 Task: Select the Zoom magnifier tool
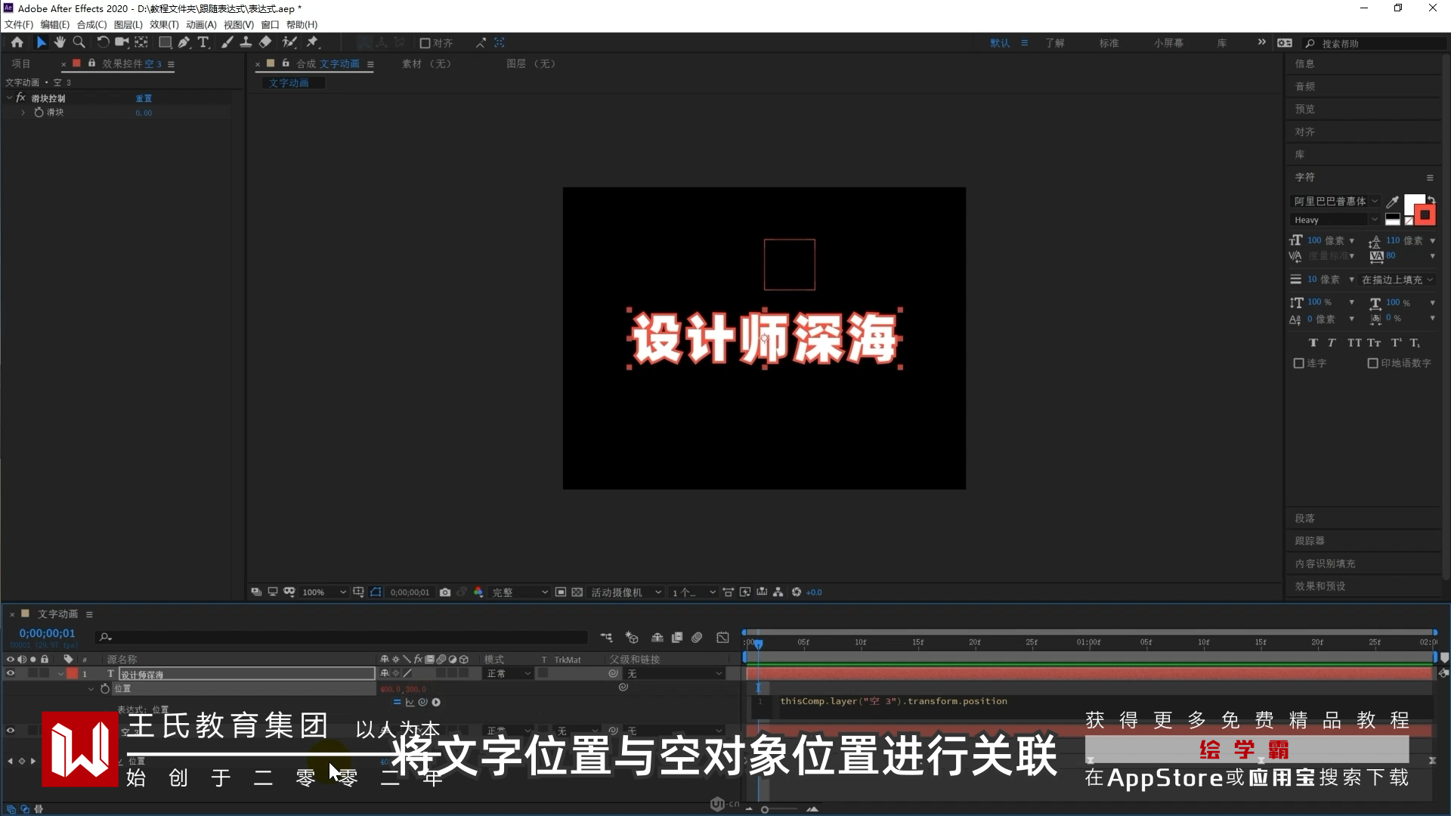pyautogui.click(x=79, y=43)
